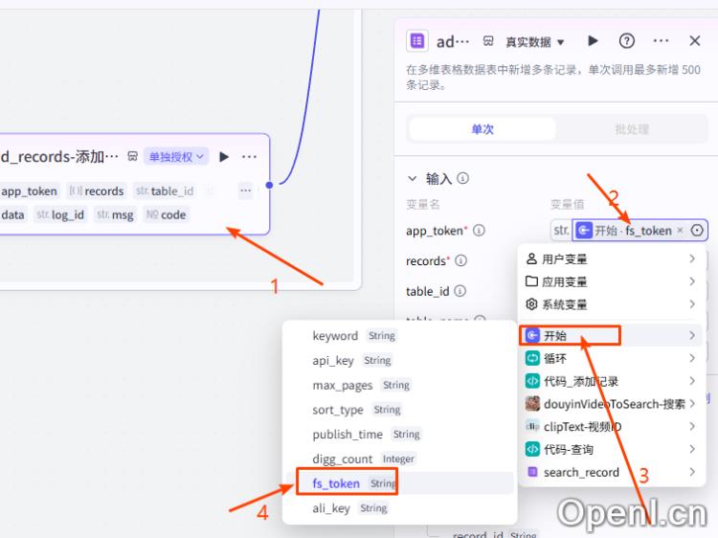The height and width of the screenshot is (538, 718).
Task: Remove the 开始 fs_token variable reference
Action: click(x=680, y=231)
